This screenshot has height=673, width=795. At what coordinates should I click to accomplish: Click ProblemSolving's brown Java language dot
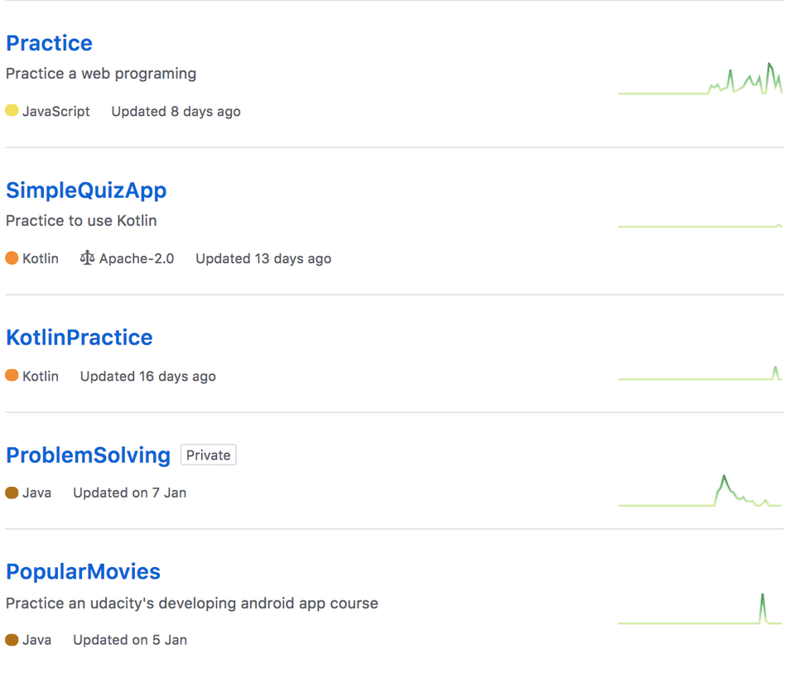12,493
